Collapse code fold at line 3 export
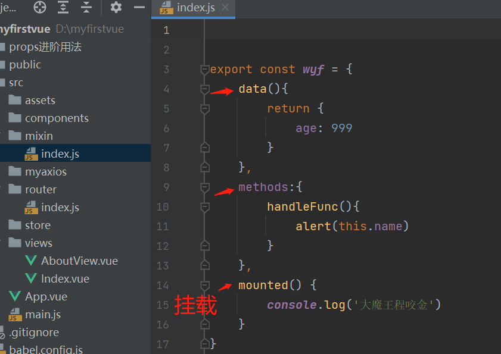 (x=205, y=69)
